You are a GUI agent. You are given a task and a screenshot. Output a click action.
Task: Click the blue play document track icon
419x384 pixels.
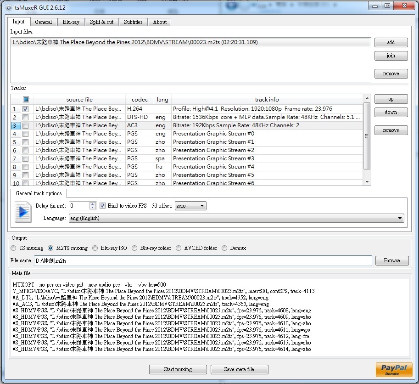[x=23, y=212]
